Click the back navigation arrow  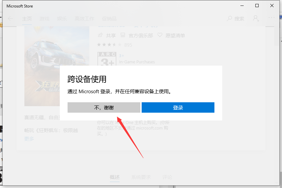10,19
